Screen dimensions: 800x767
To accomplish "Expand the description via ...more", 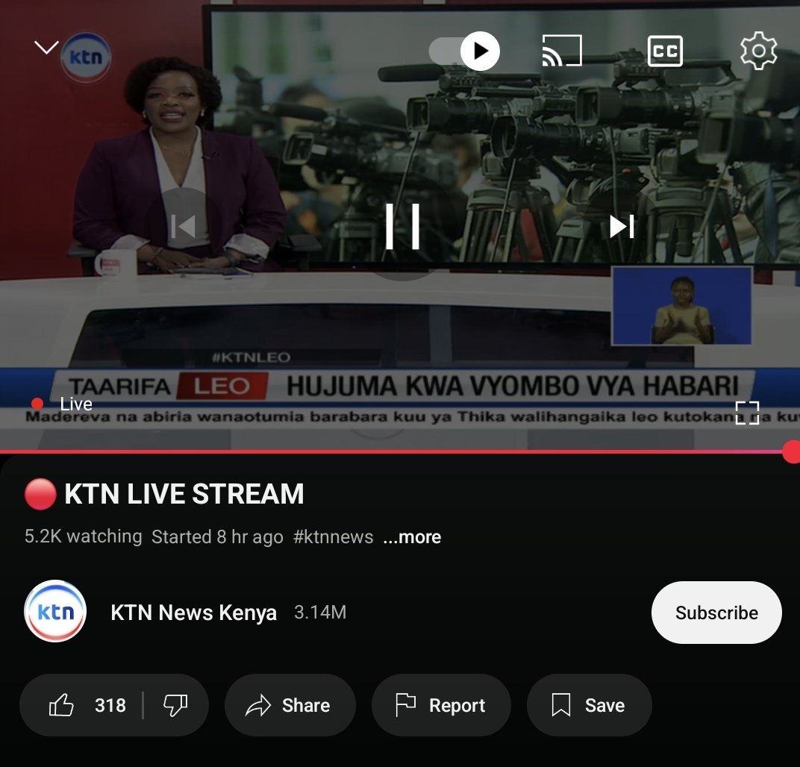I will point(412,536).
